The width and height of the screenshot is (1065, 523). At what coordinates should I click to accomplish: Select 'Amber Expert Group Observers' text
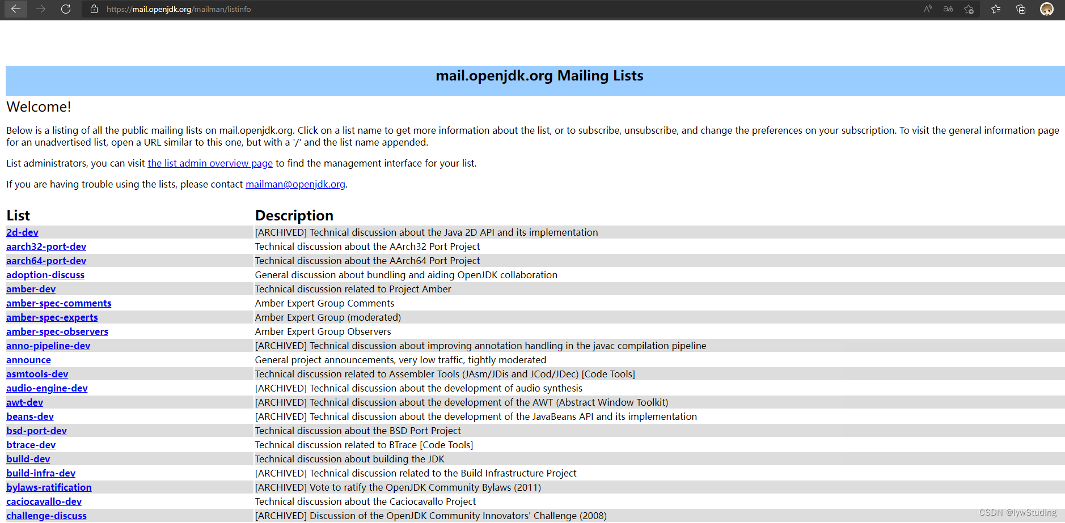point(323,331)
